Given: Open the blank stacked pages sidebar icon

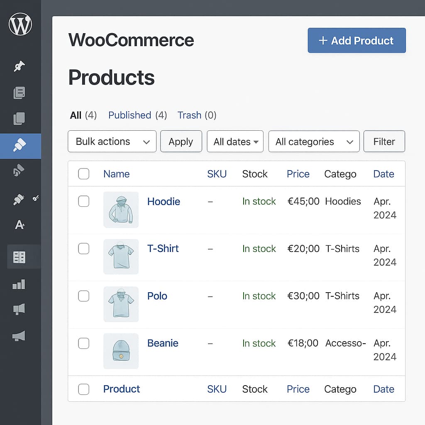Looking at the screenshot, I should tap(20, 119).
